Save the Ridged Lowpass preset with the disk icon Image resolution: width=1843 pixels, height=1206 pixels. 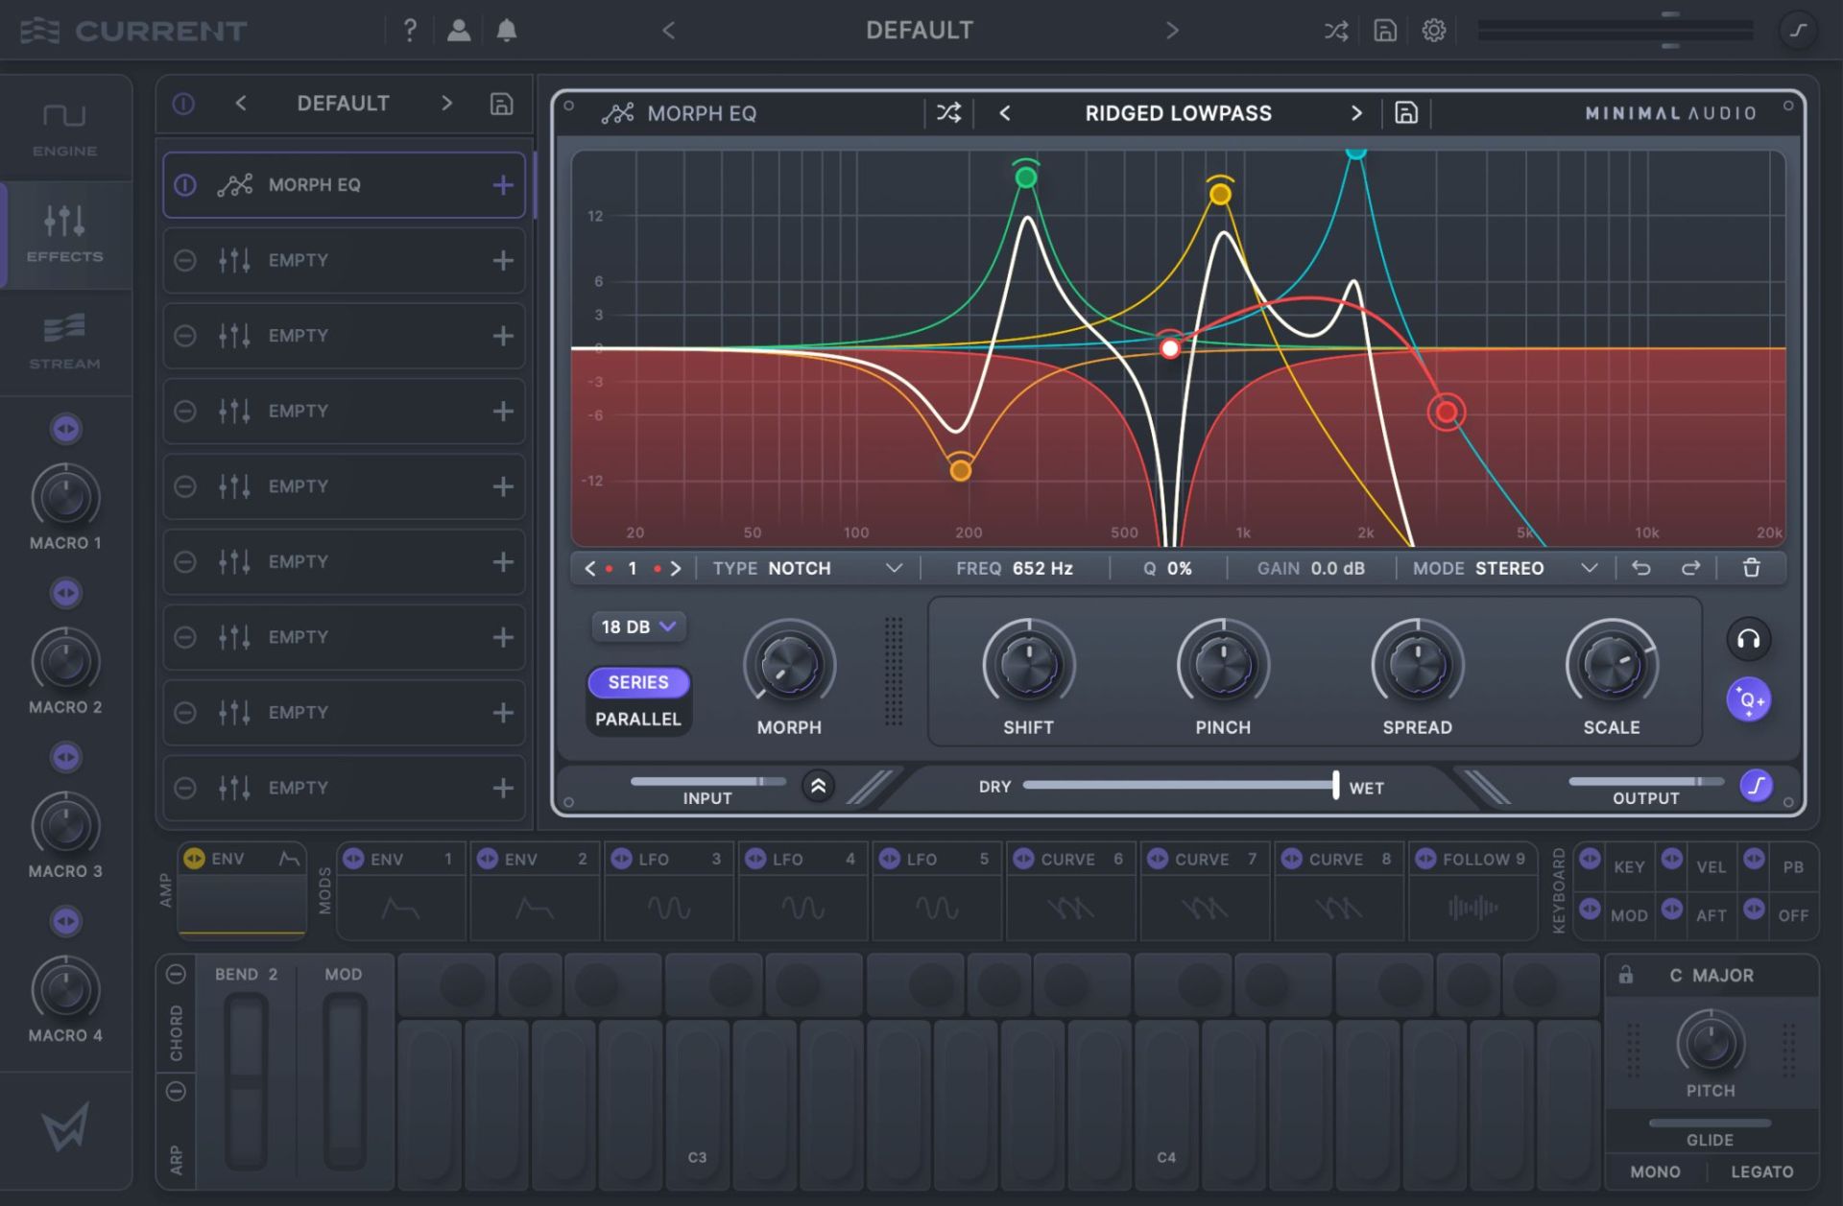[1405, 113]
